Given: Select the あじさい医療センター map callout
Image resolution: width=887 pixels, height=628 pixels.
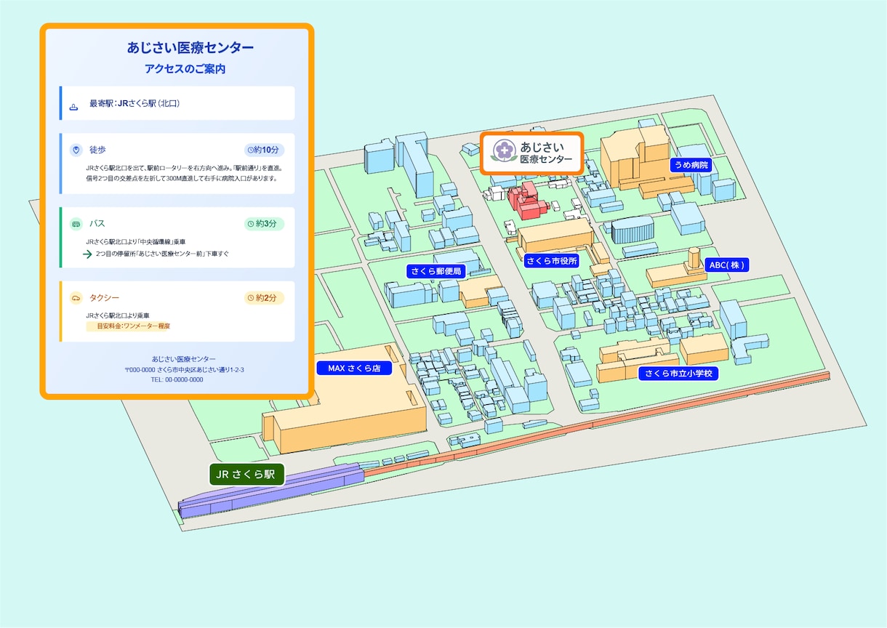Looking at the screenshot, I should [531, 153].
